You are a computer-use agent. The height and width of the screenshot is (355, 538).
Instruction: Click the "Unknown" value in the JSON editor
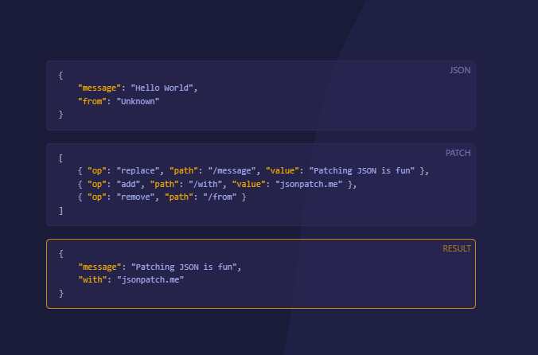coord(138,102)
